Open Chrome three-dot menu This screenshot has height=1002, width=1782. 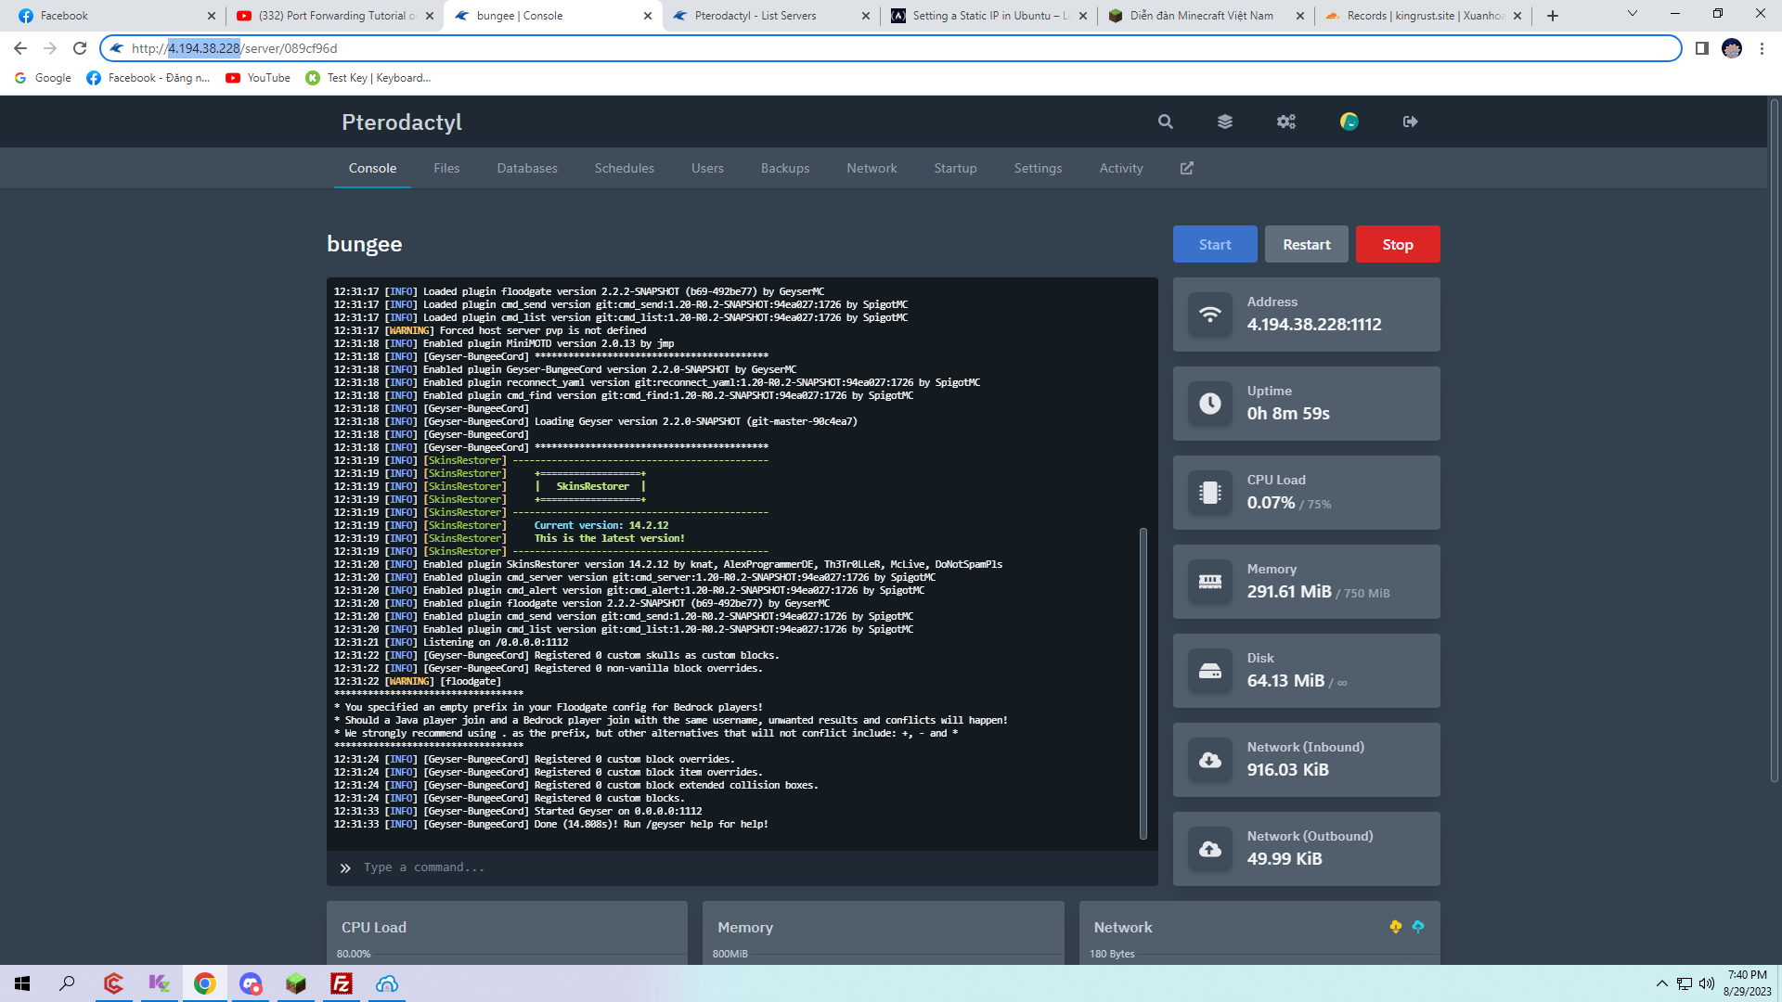1762,48
